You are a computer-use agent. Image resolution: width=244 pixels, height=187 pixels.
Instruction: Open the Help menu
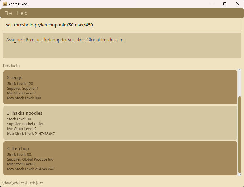coord(22,13)
